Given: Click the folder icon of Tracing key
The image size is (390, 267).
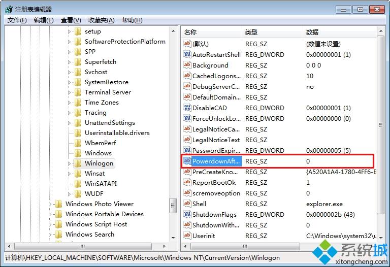Looking at the screenshot, I should point(78,113).
